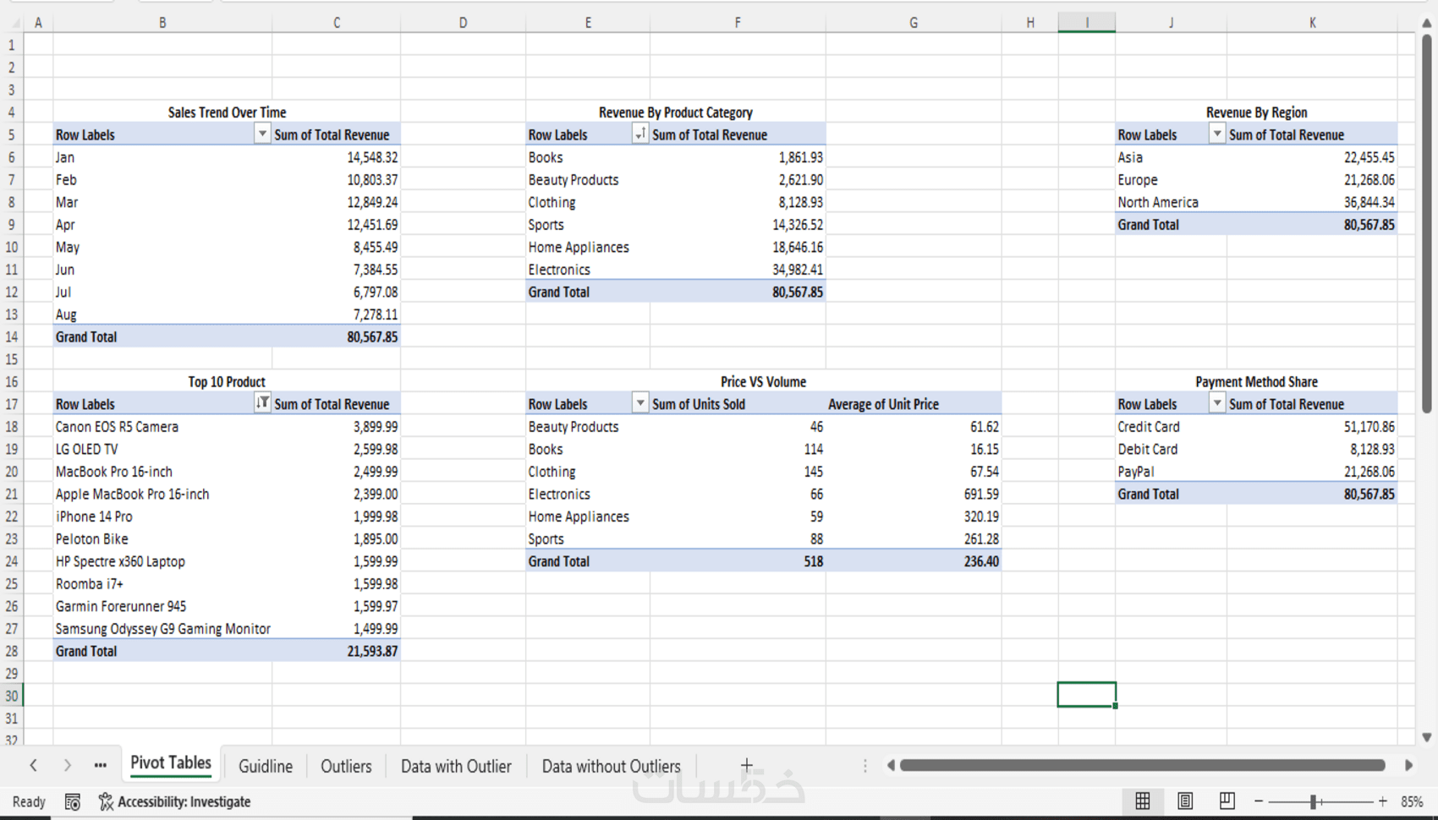The width and height of the screenshot is (1438, 820).
Task: Open the Sales Trend Over Time Row Labels filter
Action: point(262,134)
